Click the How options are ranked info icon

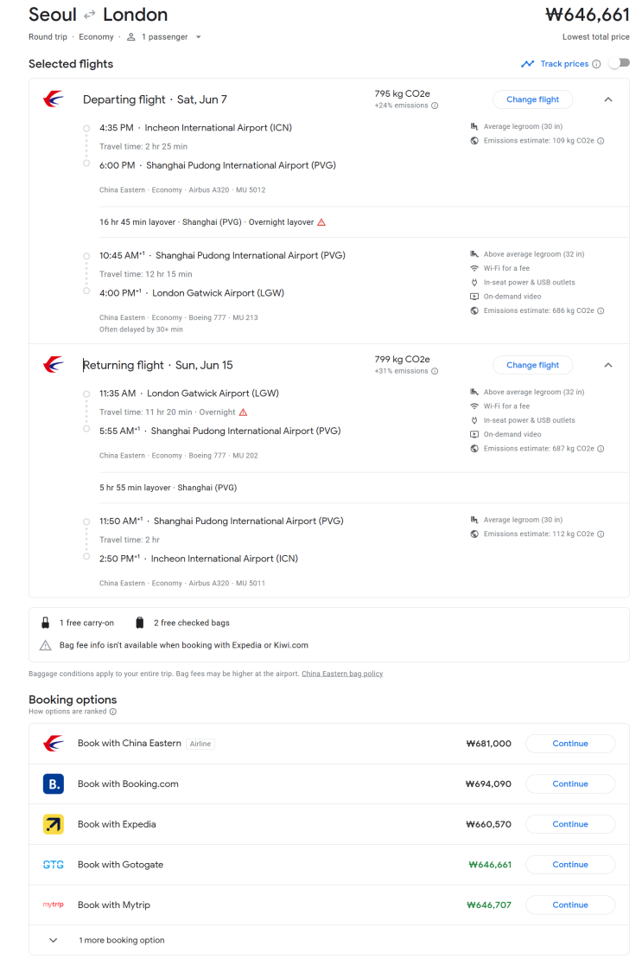[112, 712]
